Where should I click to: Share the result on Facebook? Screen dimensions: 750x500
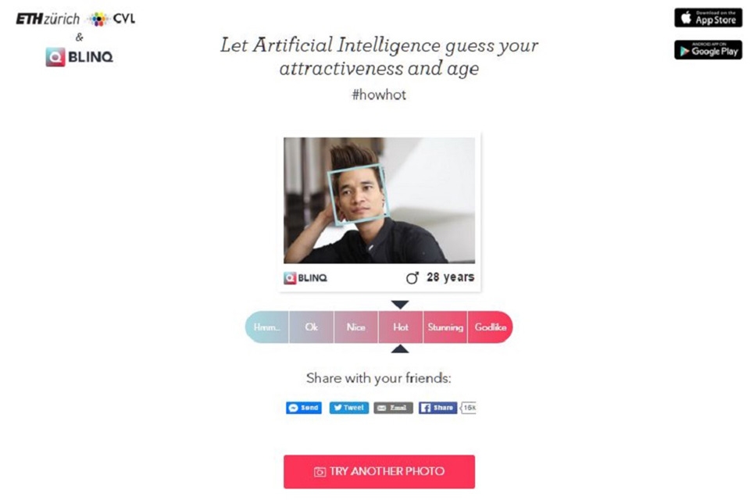point(437,408)
